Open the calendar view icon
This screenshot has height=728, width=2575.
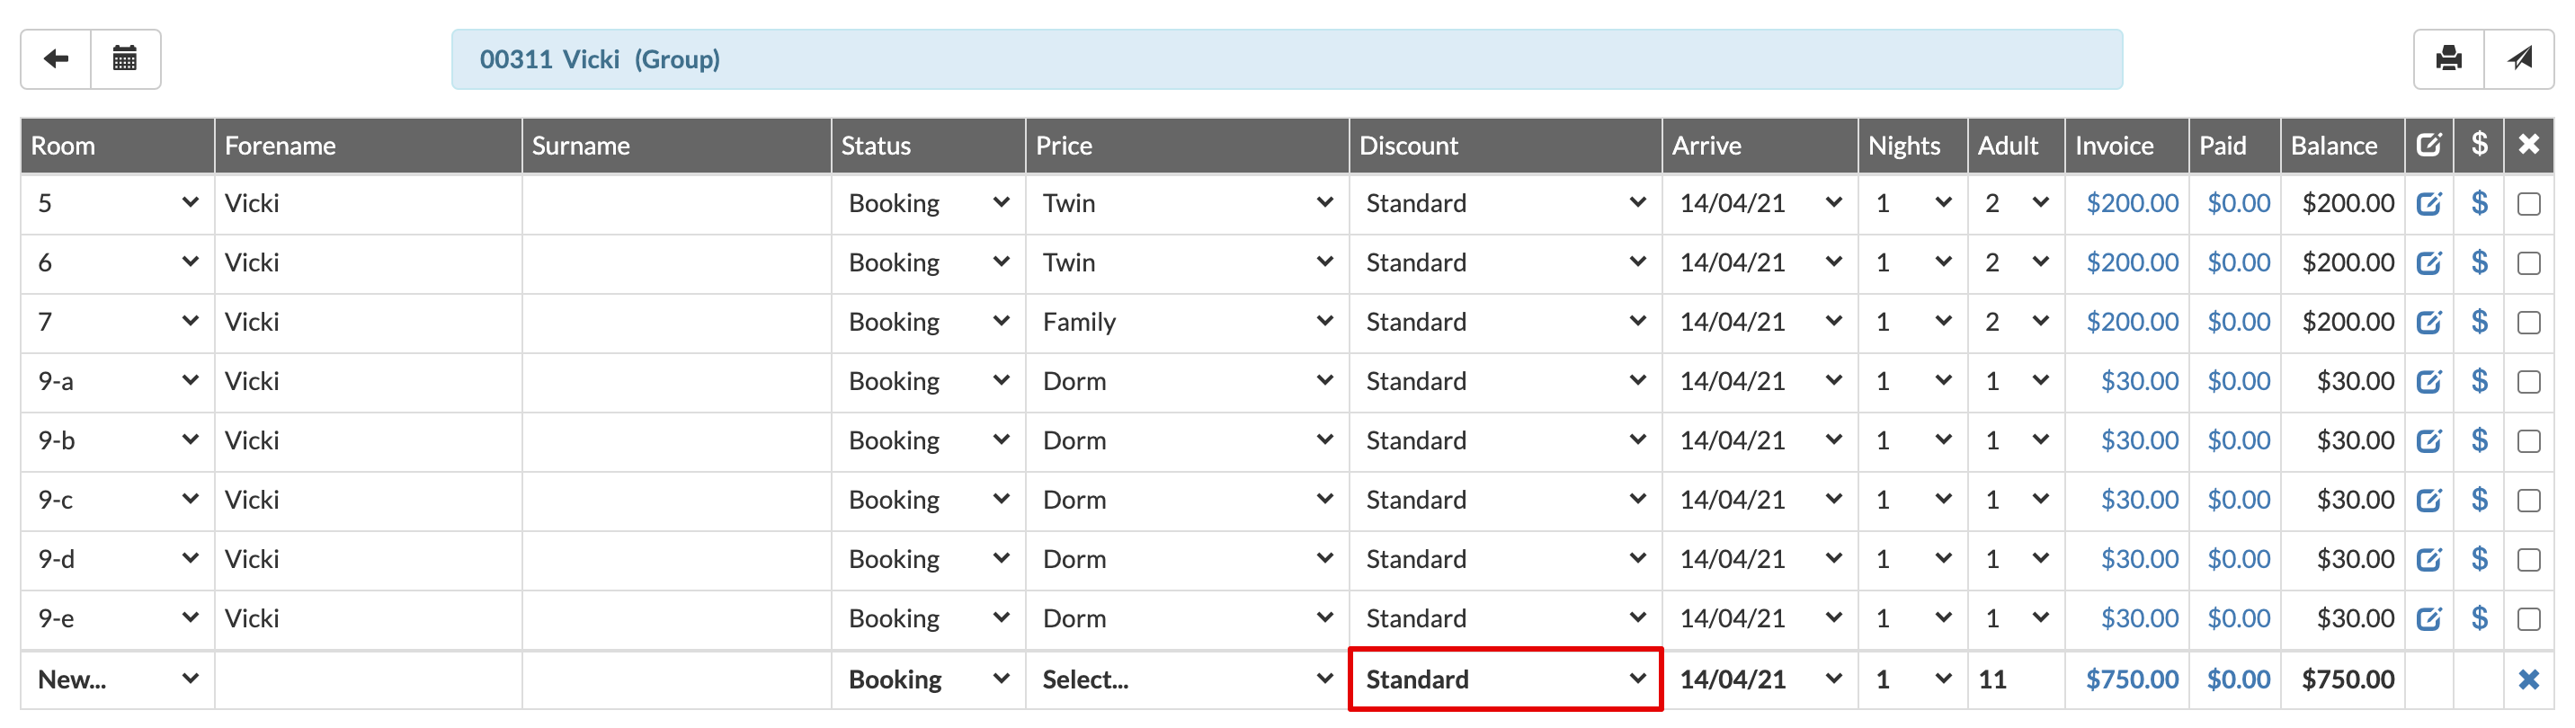(125, 59)
